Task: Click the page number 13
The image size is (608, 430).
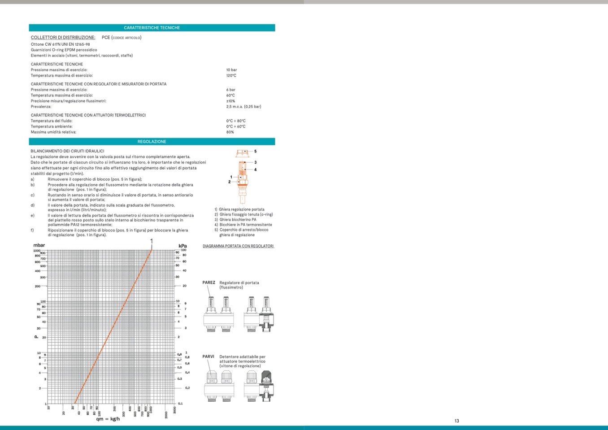Action: (456, 421)
